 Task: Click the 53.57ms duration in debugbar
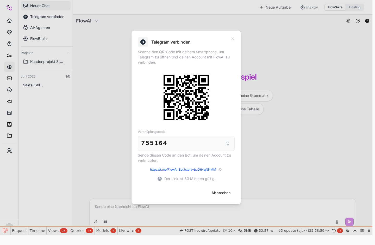264,231
